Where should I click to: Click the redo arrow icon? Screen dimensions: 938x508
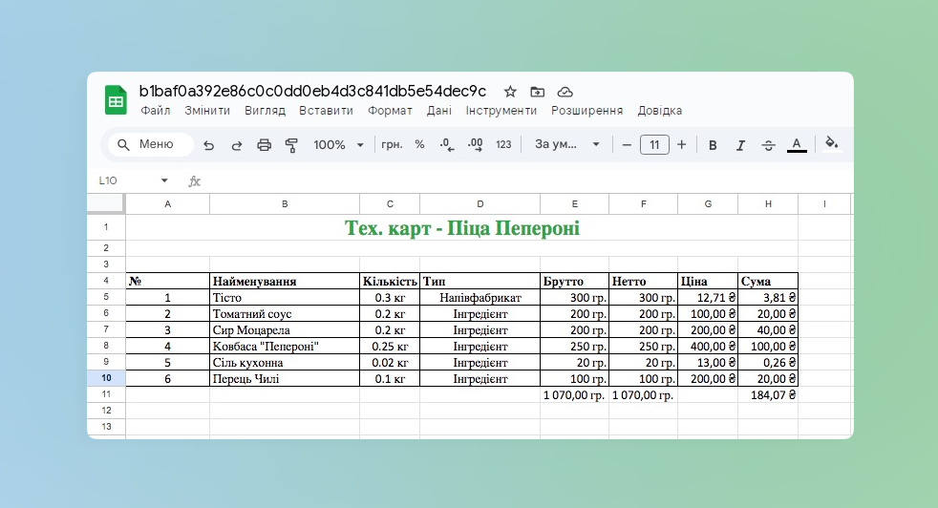(236, 145)
